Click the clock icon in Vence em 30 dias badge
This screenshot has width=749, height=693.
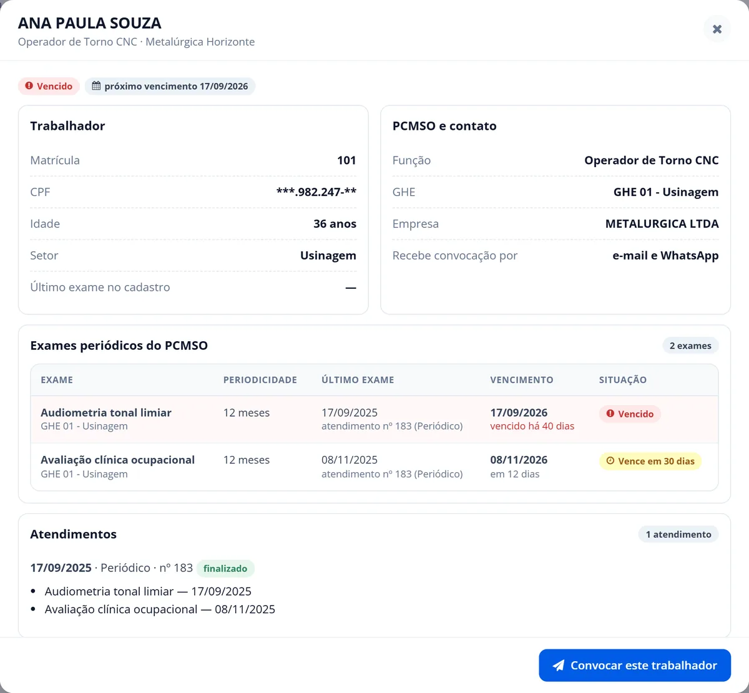point(610,461)
